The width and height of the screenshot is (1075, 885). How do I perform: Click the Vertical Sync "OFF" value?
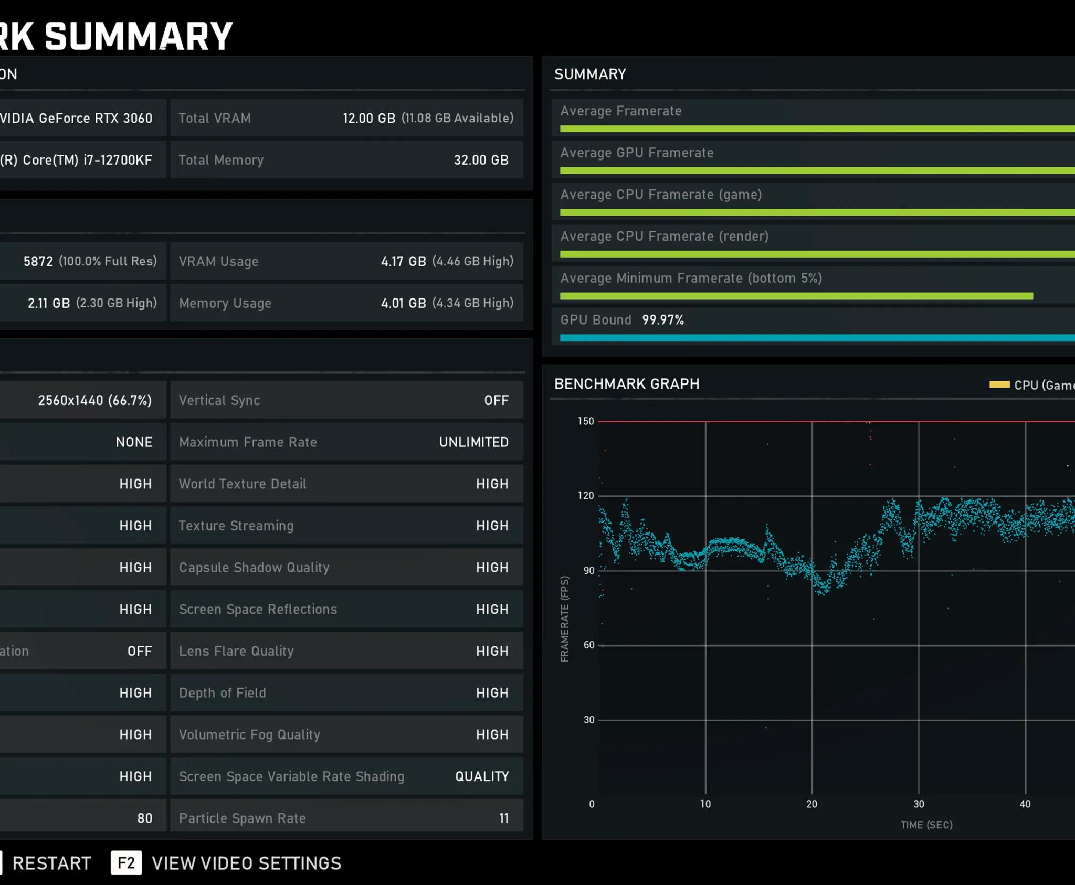497,401
